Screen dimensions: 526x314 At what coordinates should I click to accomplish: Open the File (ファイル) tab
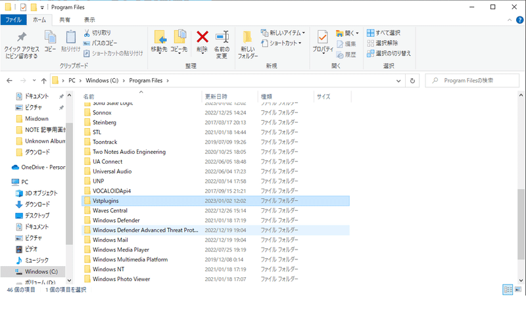tap(13, 20)
